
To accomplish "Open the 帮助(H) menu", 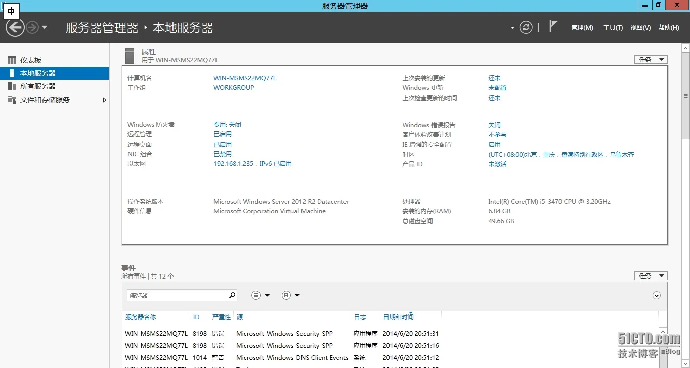I will point(669,28).
